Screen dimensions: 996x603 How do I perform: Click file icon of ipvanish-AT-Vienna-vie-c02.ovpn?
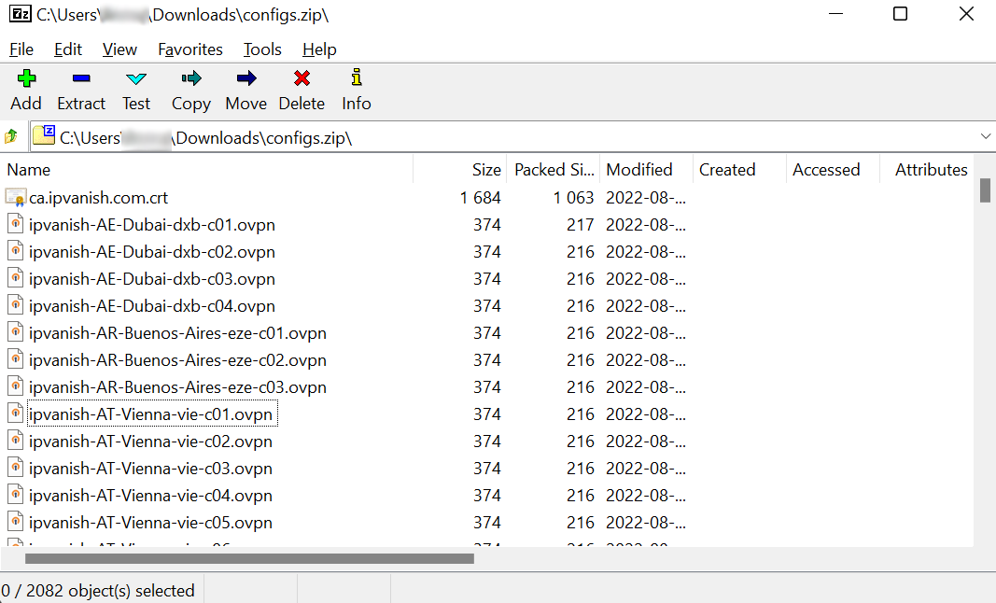pyautogui.click(x=16, y=441)
